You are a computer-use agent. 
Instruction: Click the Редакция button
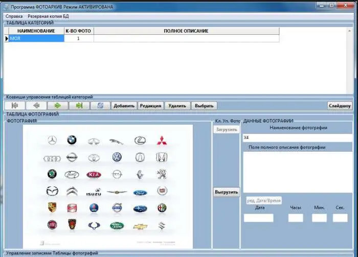click(x=150, y=106)
